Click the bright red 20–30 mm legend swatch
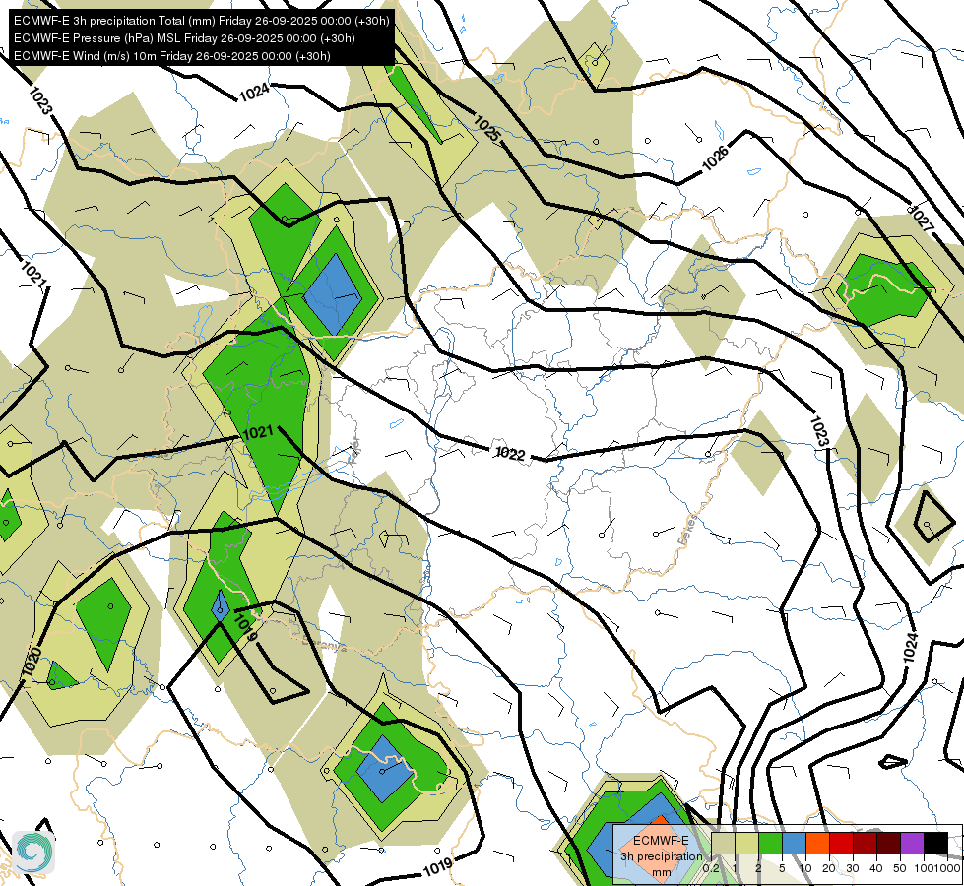The image size is (964, 886). pos(841,843)
